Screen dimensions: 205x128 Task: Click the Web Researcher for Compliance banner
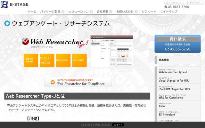click(x=78, y=82)
